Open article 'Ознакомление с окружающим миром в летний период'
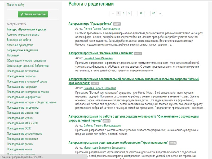Image resolution: width=212 pixels, height=159 pixels. 134,118
